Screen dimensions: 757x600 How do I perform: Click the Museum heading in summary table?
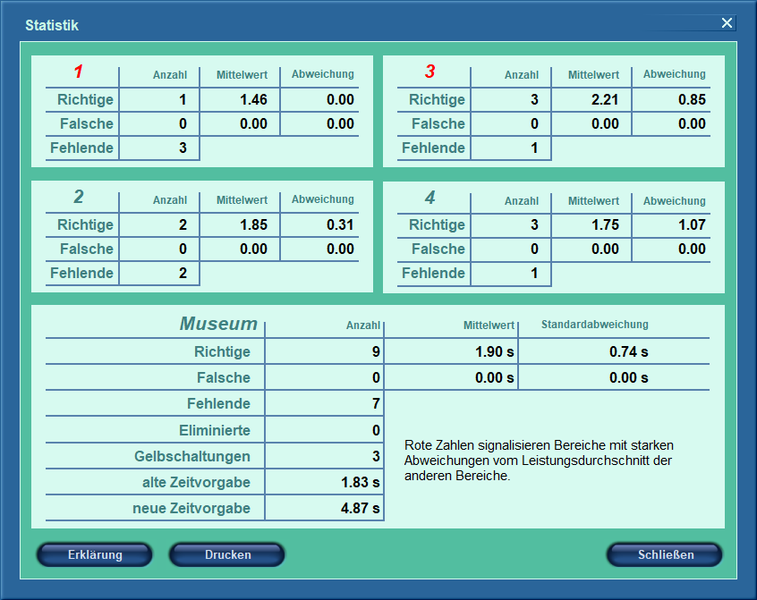(218, 323)
